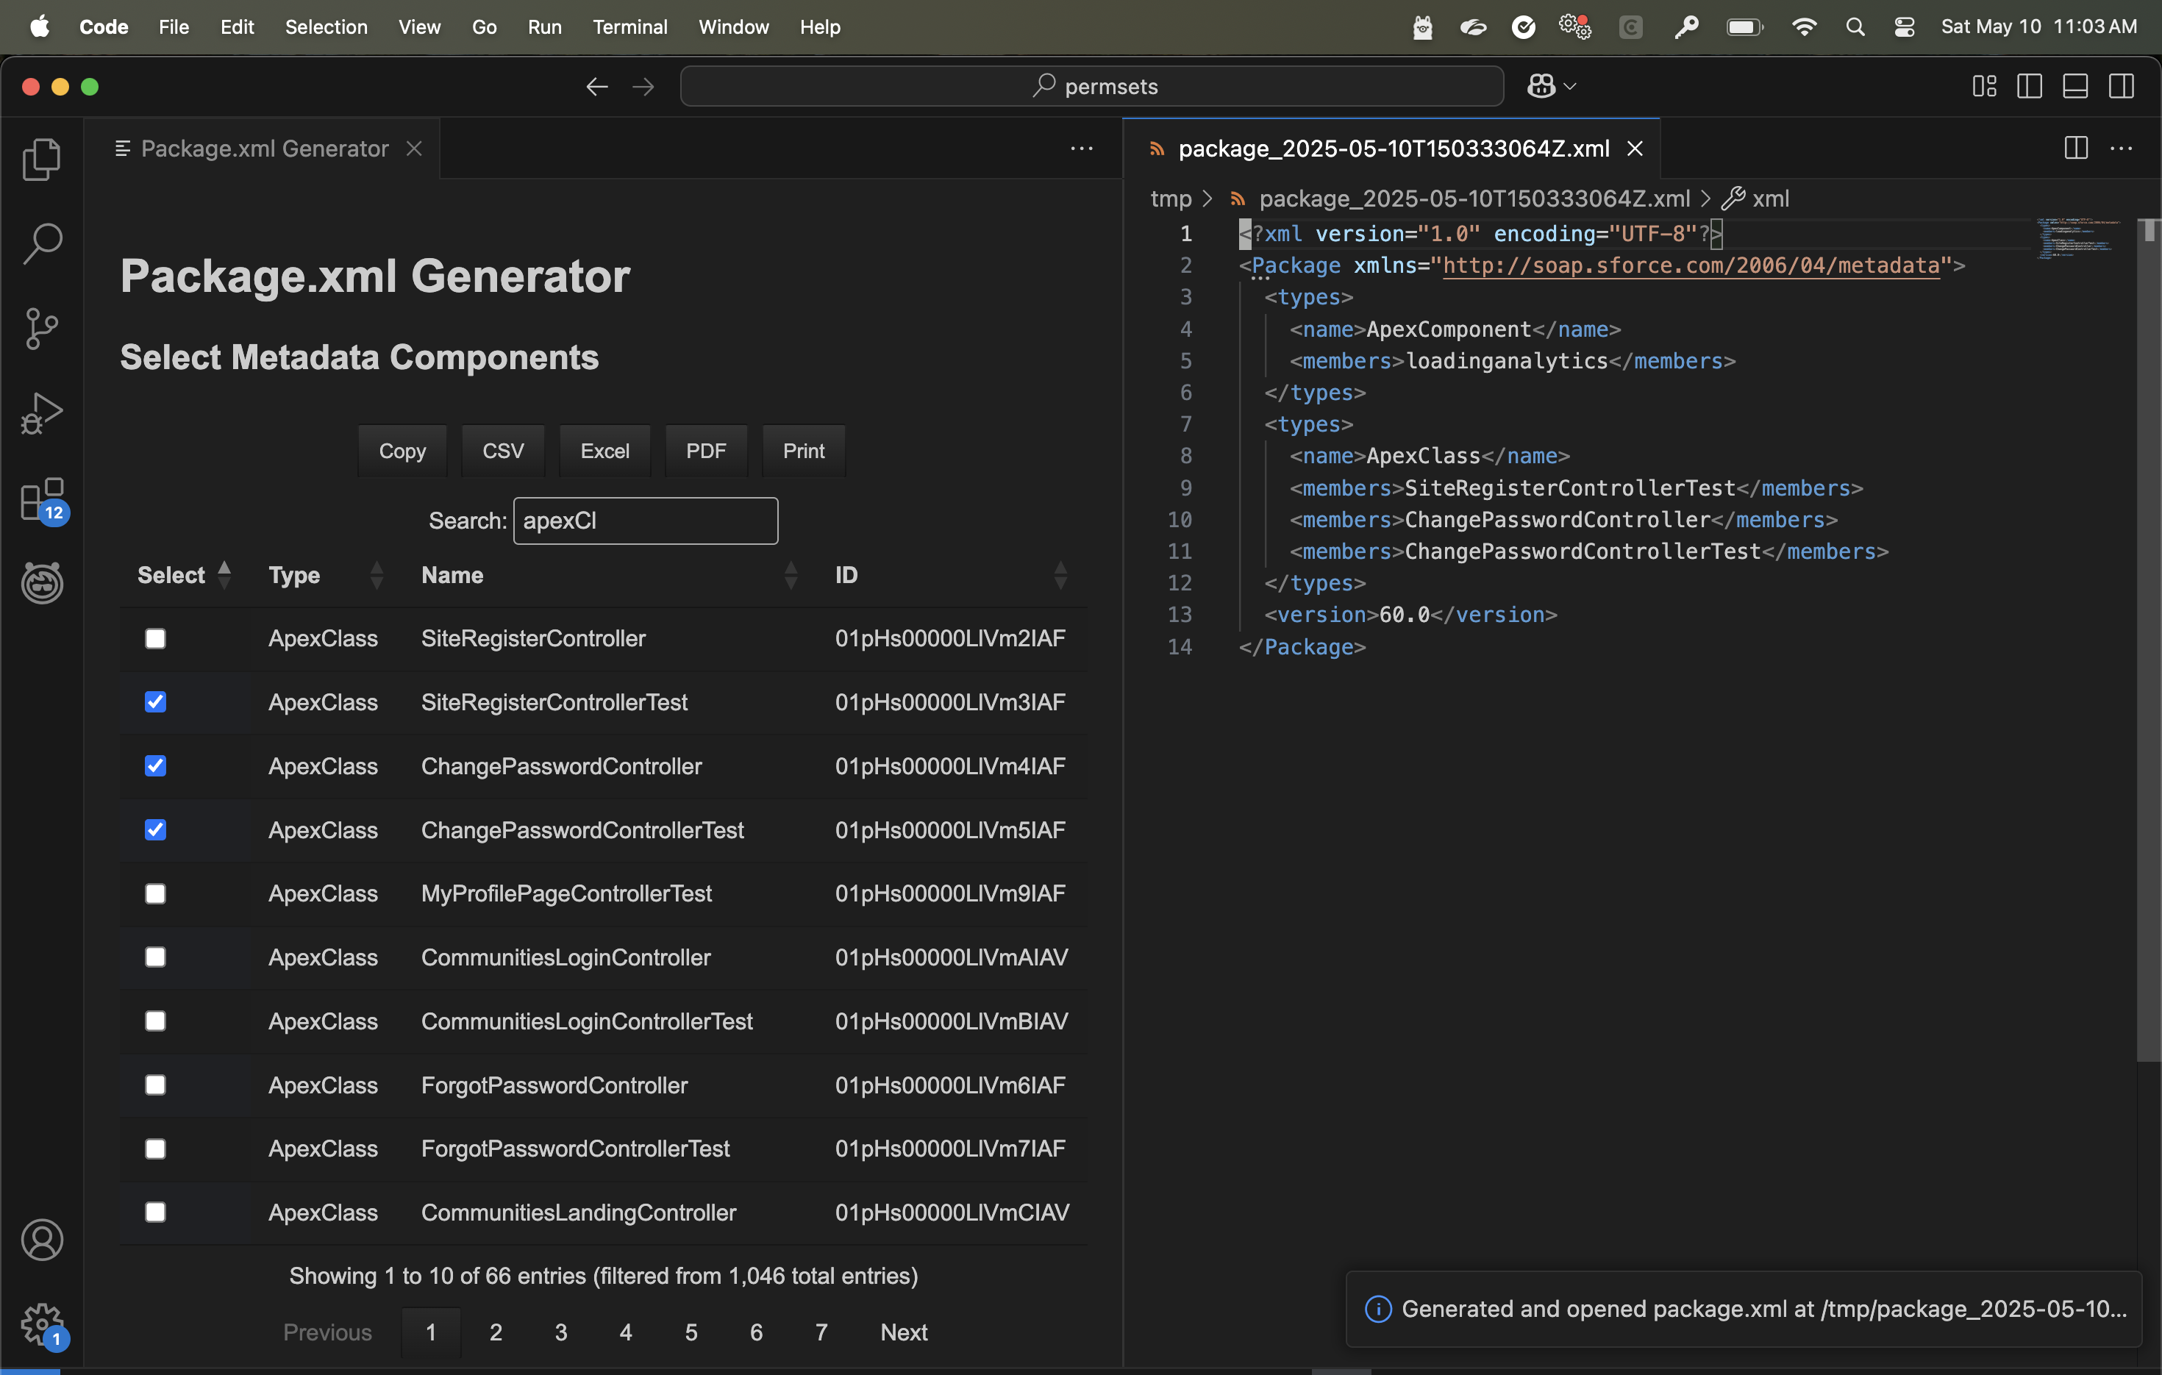Open the Salesforce bear extension icon
The width and height of the screenshot is (2162, 1375).
coord(42,583)
